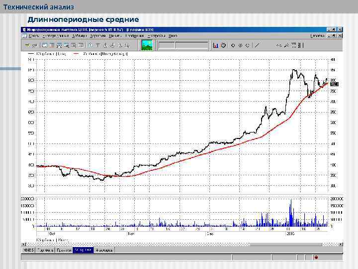Click the T-shaped text toolbar icon
358x269 pixels.
[x=98, y=45]
